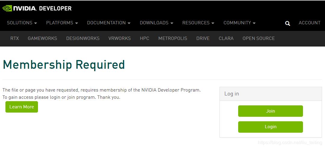
Task: Expand the PLATFORMS dropdown menu
Action: pos(62,23)
